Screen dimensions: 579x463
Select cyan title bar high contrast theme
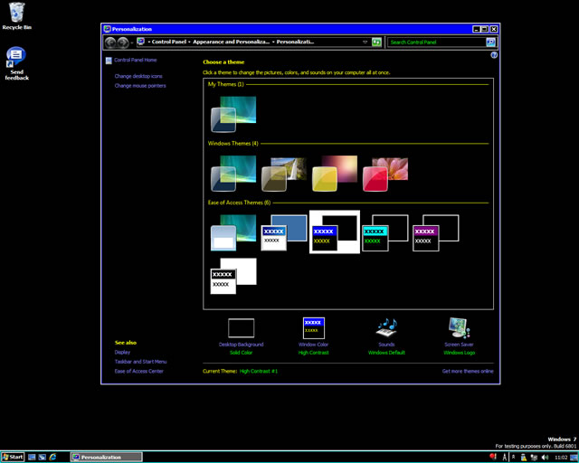point(385,232)
